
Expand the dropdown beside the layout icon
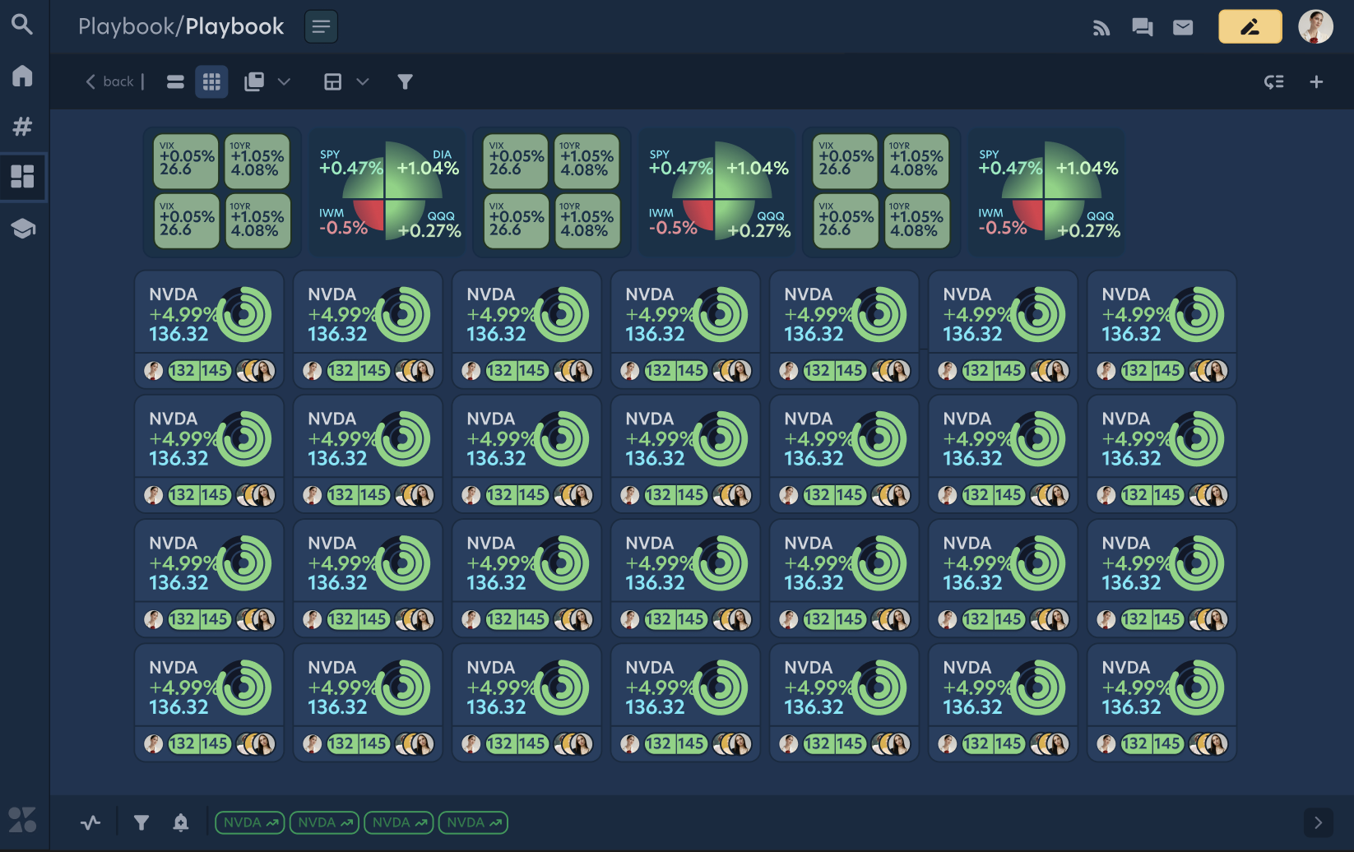click(x=363, y=81)
